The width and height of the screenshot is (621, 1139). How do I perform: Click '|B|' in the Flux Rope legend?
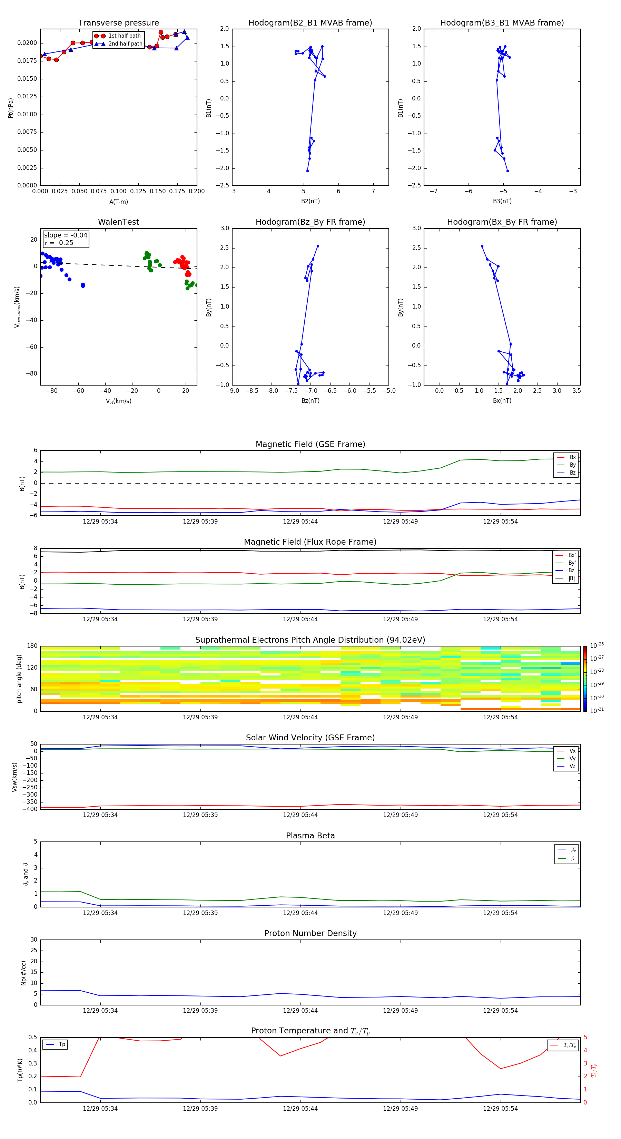pyautogui.click(x=572, y=579)
